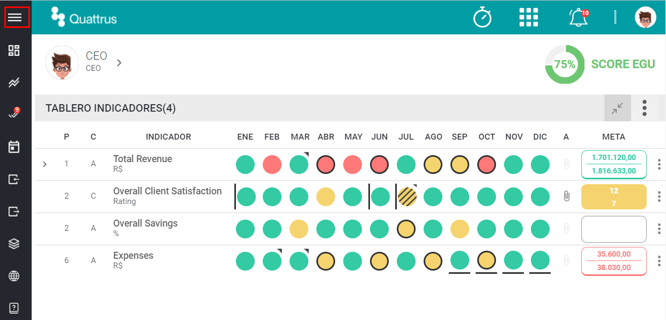Open Expenses row options menu
Image resolution: width=666 pixels, height=320 pixels.
point(659,261)
